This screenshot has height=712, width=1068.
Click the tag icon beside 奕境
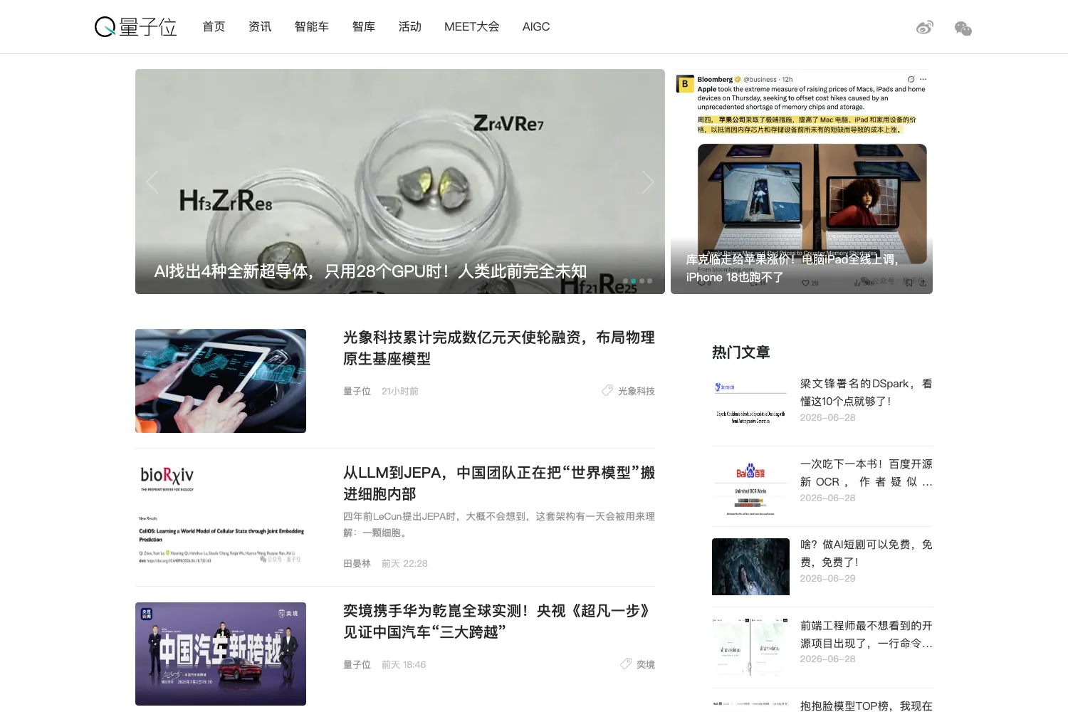(625, 664)
